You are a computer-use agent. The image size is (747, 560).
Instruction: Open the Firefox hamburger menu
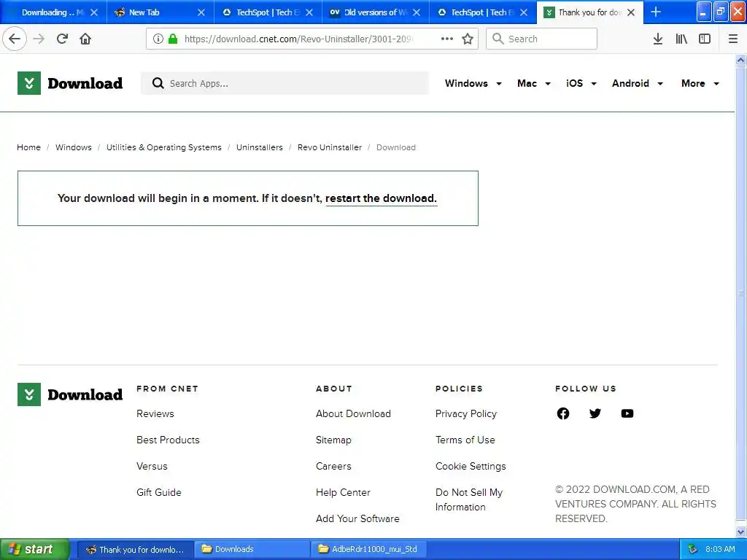pos(732,39)
